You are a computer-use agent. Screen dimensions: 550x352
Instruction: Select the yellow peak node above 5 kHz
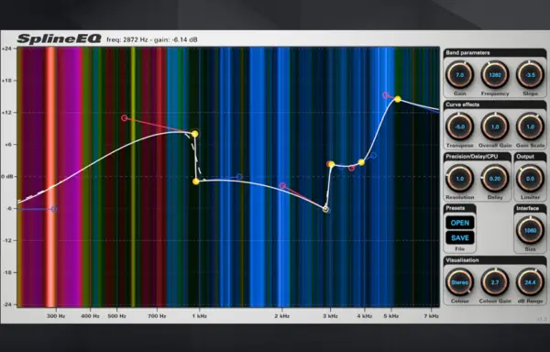click(x=398, y=99)
